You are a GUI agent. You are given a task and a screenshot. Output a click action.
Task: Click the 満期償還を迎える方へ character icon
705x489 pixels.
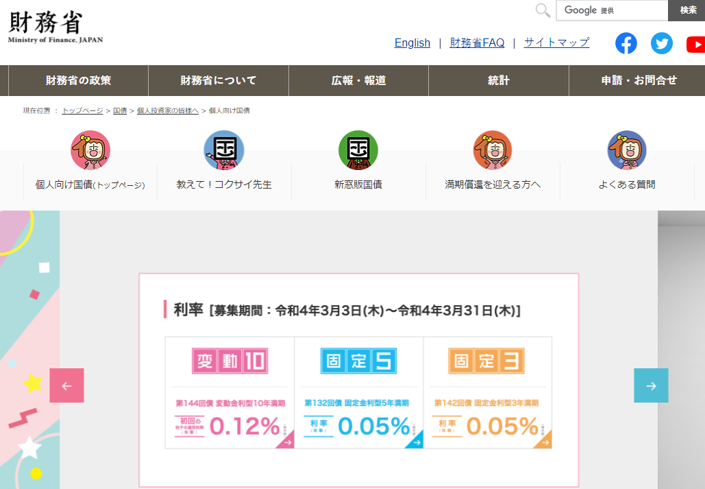pos(493,150)
